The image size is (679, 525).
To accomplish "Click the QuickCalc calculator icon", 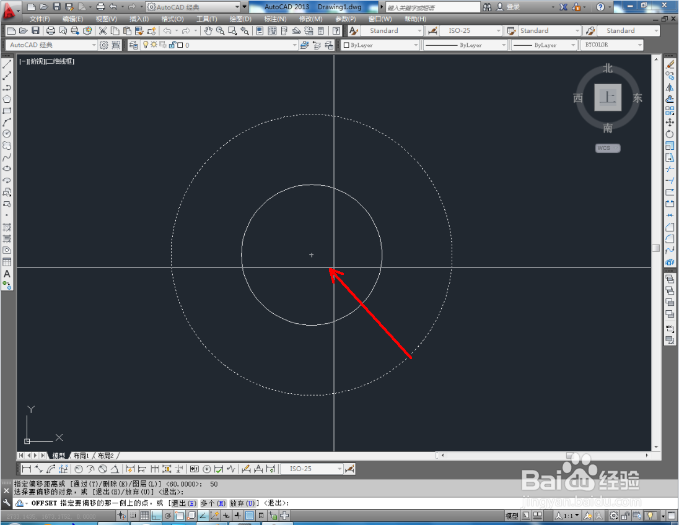I will click(x=321, y=31).
